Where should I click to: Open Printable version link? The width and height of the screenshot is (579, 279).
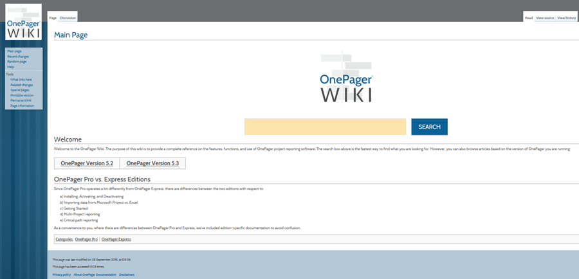point(22,95)
